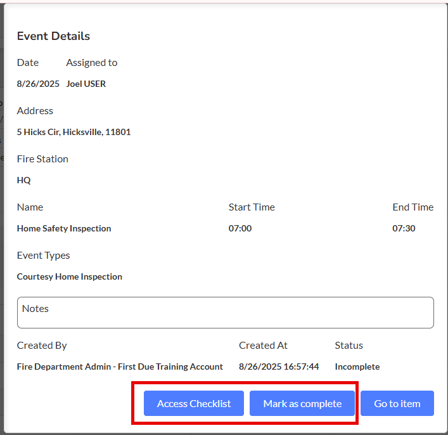Click the Incomplete status value
Screen dimensions: 448x435
pyautogui.click(x=357, y=367)
